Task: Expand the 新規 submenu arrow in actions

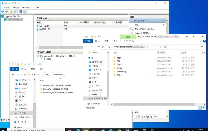Action: [164, 25]
